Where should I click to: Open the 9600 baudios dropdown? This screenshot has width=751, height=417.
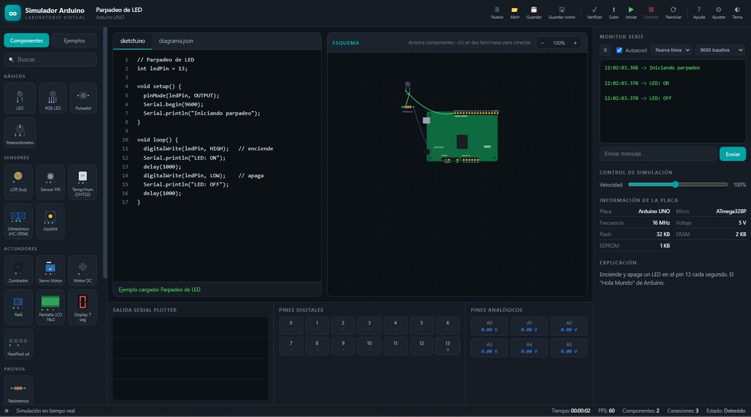coord(720,50)
